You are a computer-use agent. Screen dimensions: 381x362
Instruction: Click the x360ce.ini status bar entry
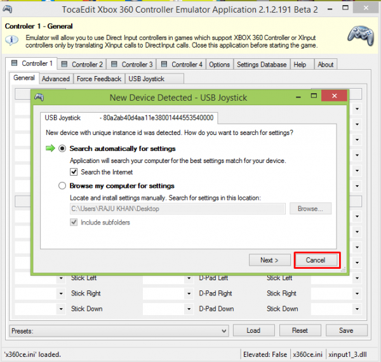pyautogui.click(x=307, y=354)
